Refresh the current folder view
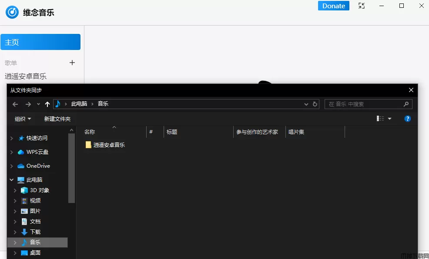Screen dimensions: 429x259 (315, 104)
